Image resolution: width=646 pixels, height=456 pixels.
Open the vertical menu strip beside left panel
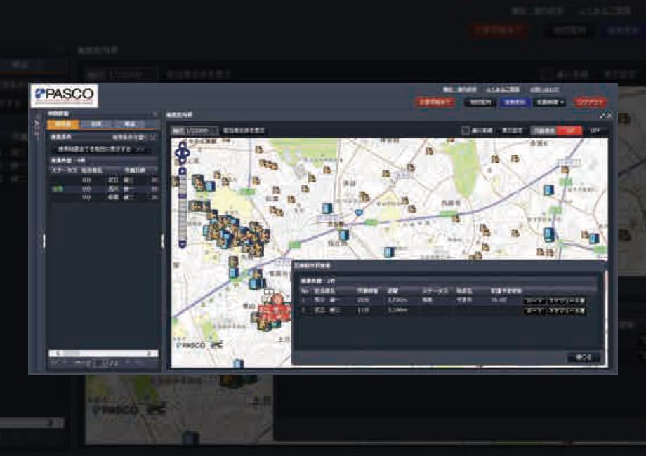(x=37, y=127)
